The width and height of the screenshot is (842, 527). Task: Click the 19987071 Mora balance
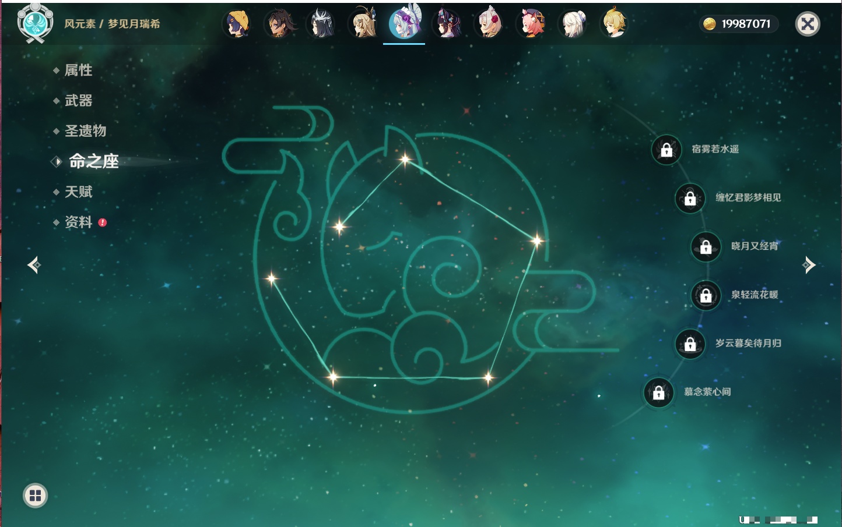(x=746, y=24)
